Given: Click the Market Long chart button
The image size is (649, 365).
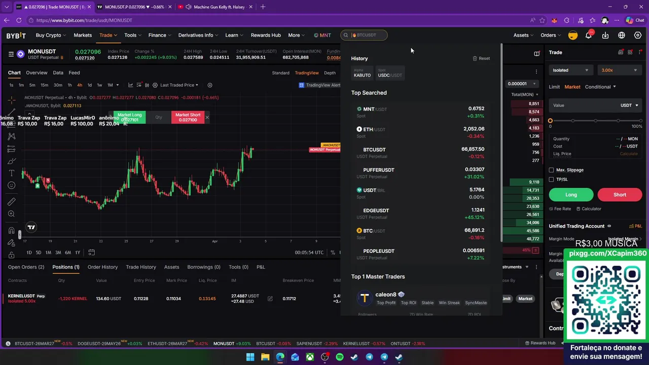Looking at the screenshot, I should tap(130, 117).
